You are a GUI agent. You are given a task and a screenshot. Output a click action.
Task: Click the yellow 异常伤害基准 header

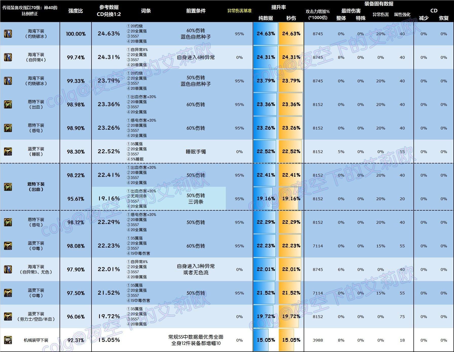point(239,11)
